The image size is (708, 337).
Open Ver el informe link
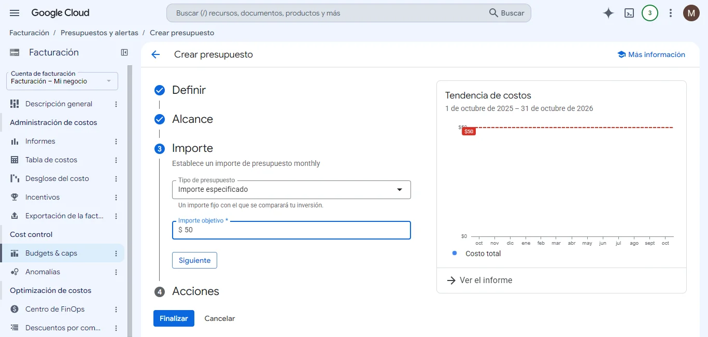479,280
